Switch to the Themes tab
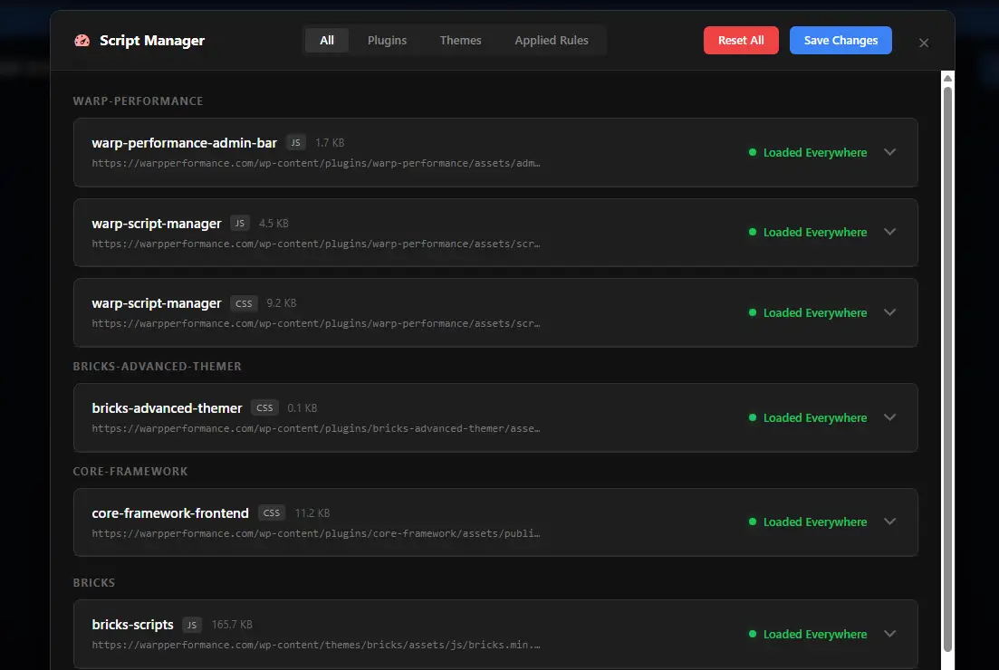The image size is (999, 670). [460, 41]
